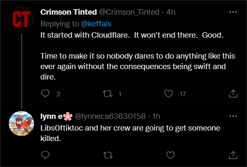This screenshot has width=247, height=167.
Task: Open more options for lynn e's tweet
Action: click(x=233, y=116)
